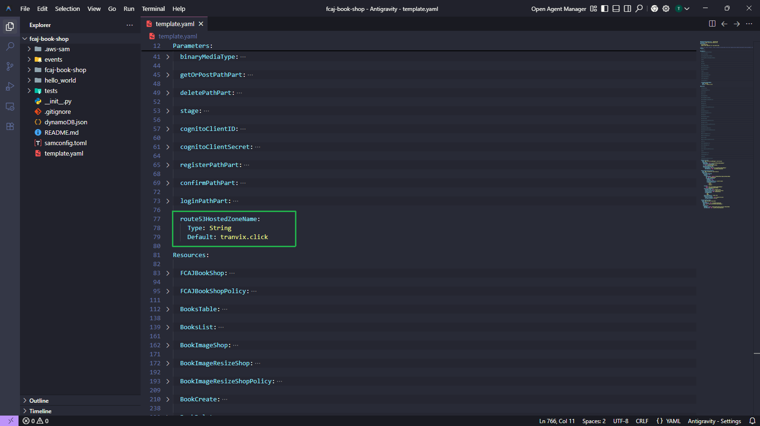
Task: Open the Terminal menu
Action: [x=153, y=9]
